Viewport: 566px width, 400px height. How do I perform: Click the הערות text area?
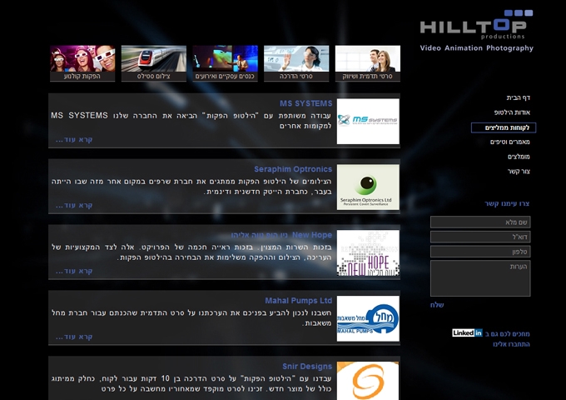480,278
